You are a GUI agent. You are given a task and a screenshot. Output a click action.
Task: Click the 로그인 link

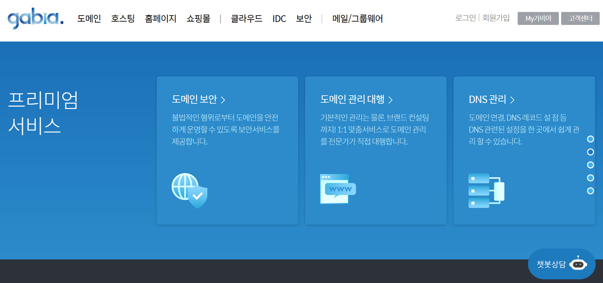pos(466,18)
